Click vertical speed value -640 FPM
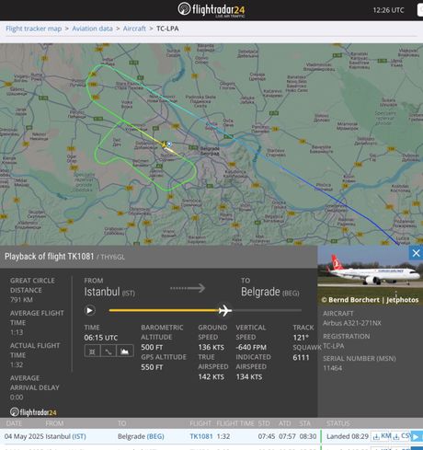Image resolution: width=423 pixels, height=450 pixels. click(x=251, y=348)
